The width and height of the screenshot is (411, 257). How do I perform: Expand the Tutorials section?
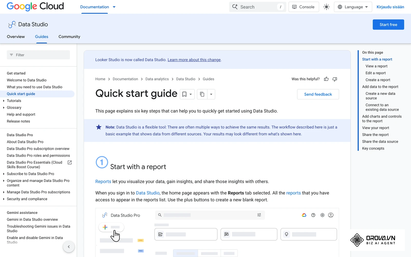[x=4, y=101]
